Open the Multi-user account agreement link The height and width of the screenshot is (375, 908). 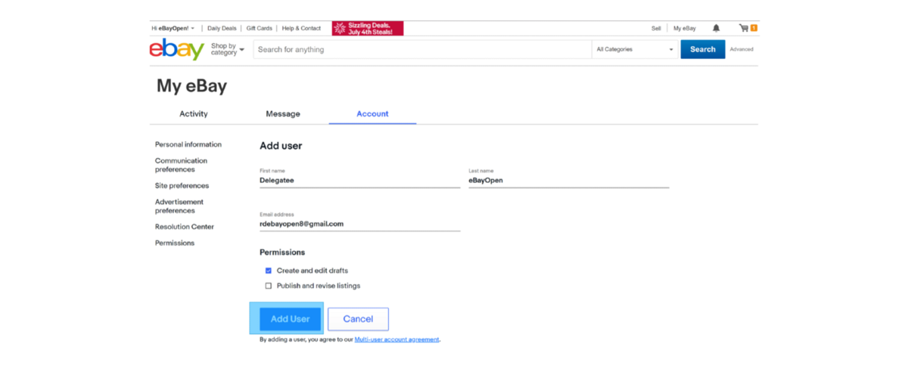pos(396,339)
